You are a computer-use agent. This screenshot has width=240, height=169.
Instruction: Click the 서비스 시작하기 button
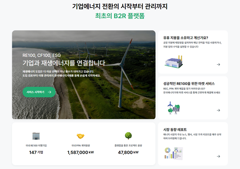tap(39, 92)
